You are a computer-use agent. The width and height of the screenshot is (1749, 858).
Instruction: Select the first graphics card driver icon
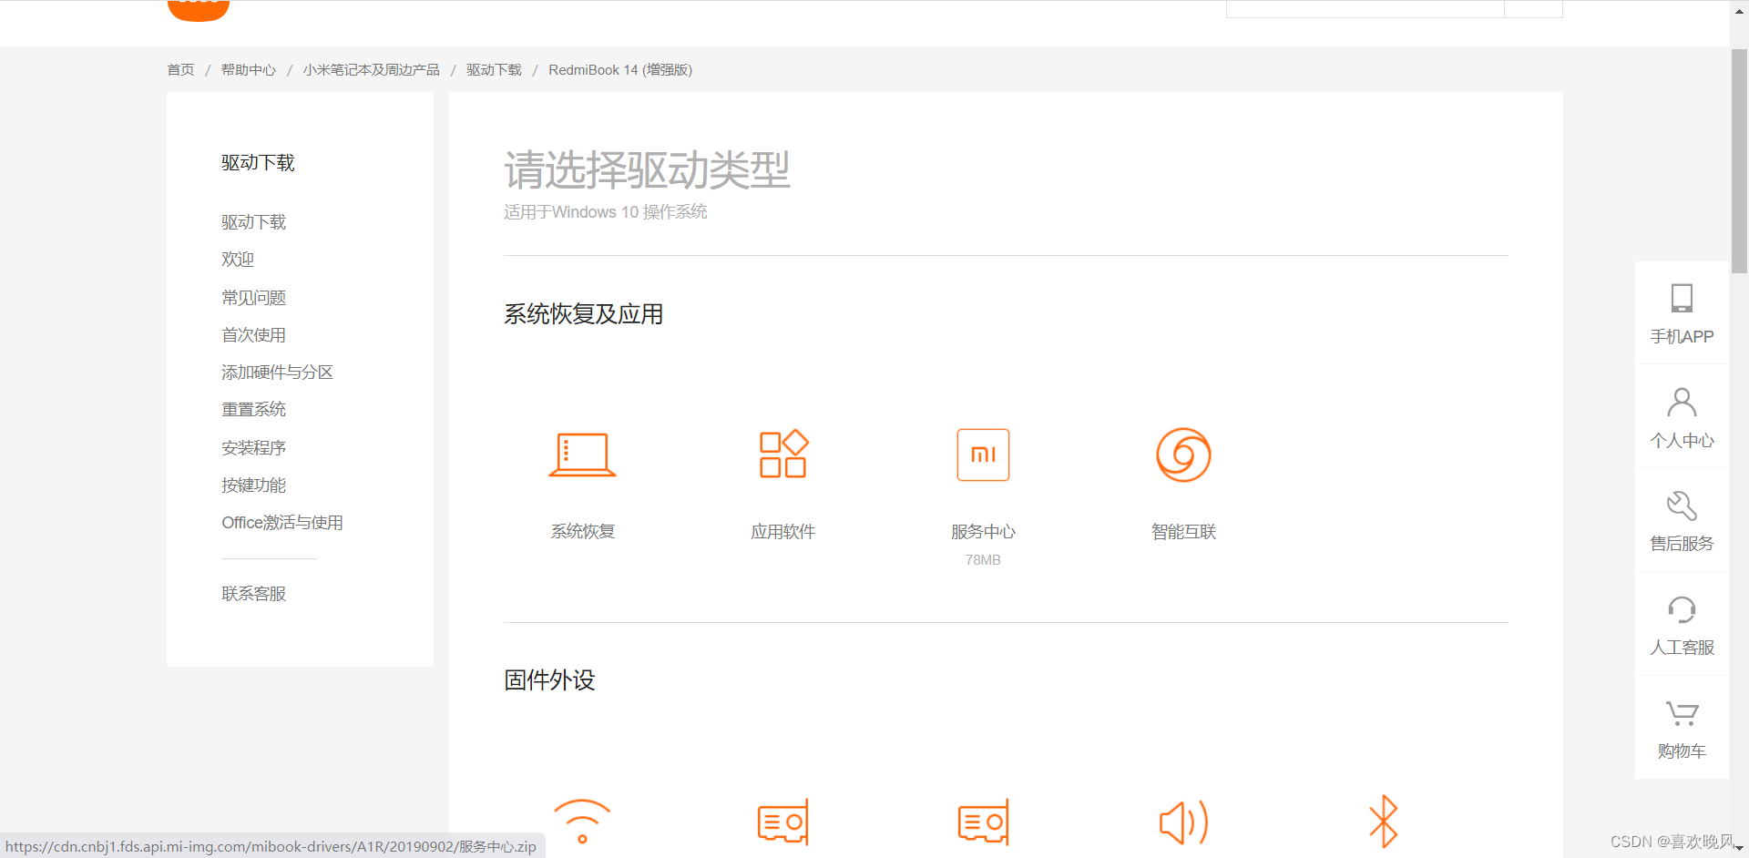pos(783,822)
